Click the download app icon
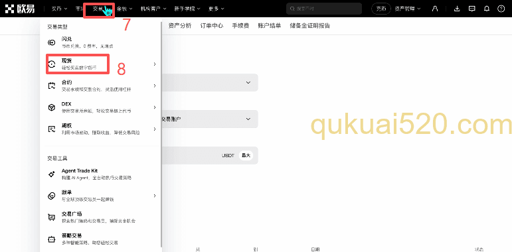Image resolution: width=512 pixels, height=252 pixels. coord(457,9)
